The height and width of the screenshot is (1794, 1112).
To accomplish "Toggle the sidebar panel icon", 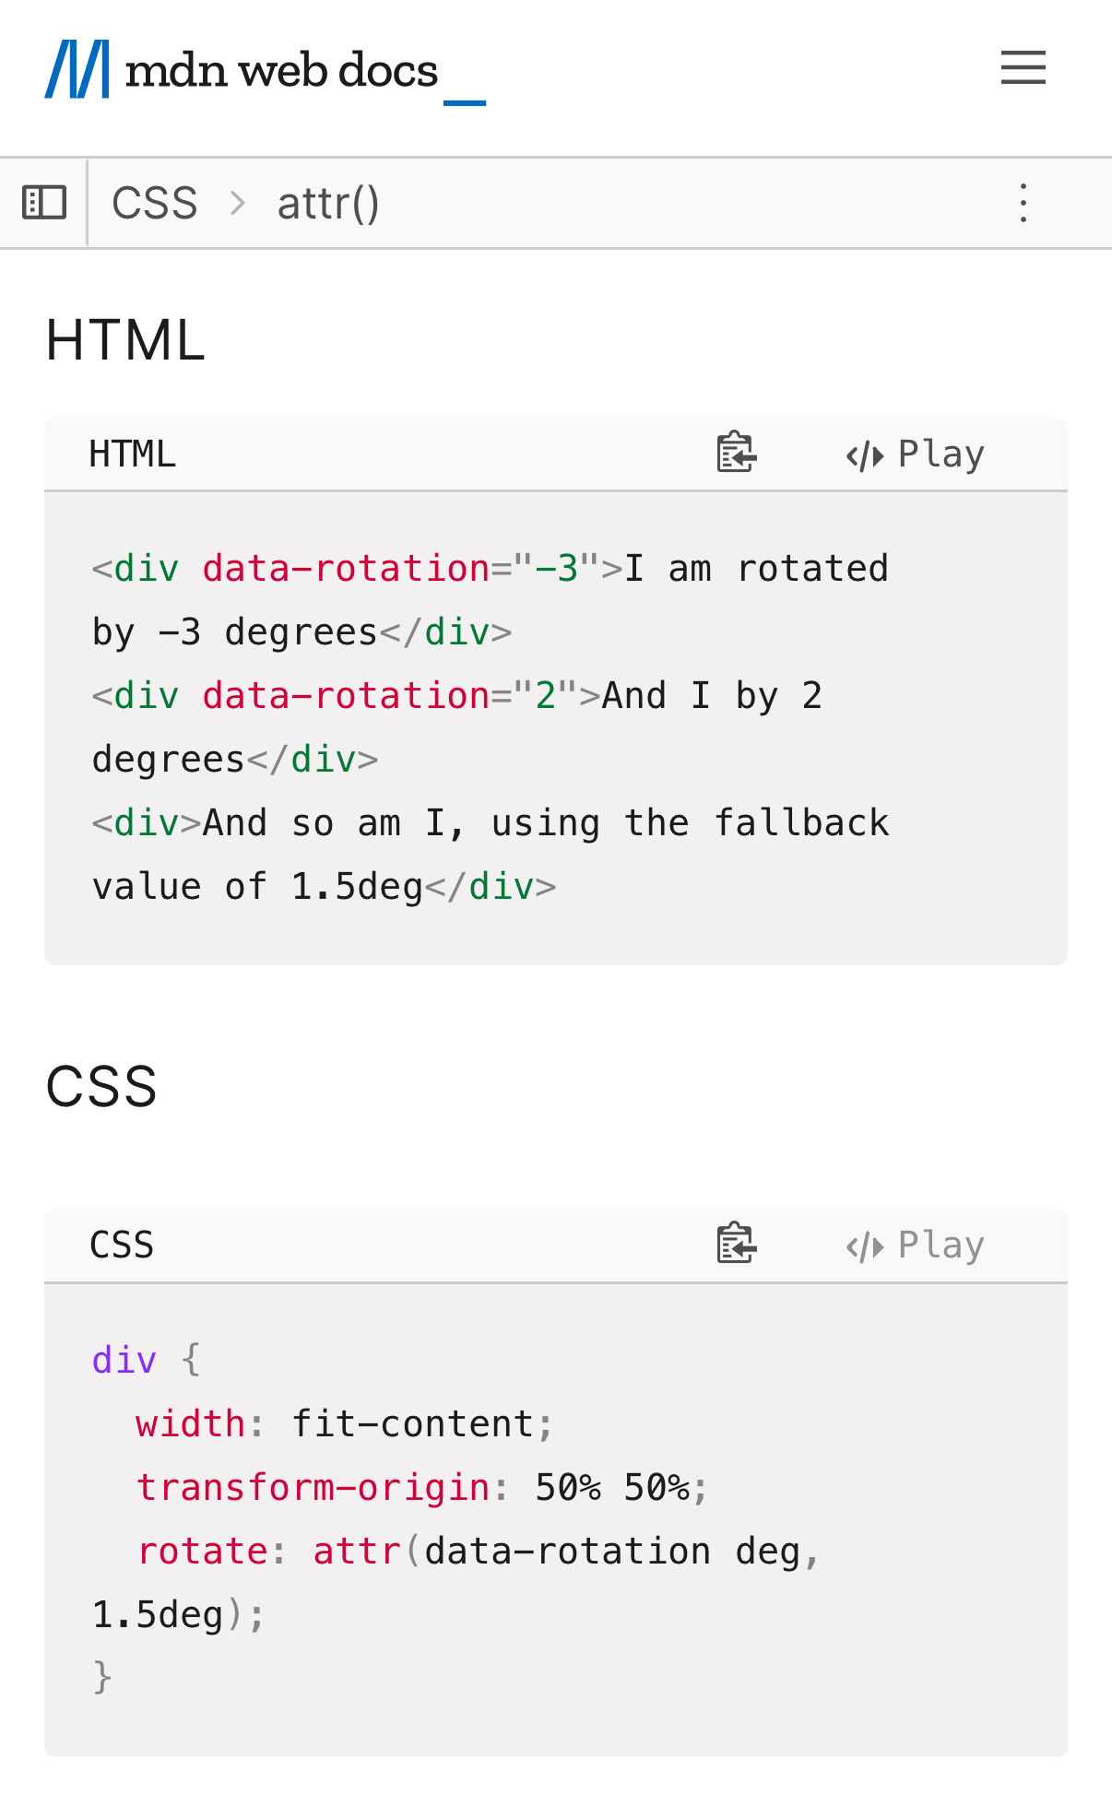I will pos(44,203).
